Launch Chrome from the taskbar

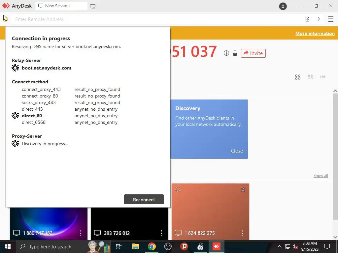(152, 246)
